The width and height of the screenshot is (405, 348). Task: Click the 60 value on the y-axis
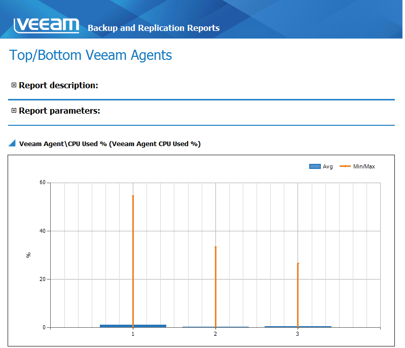click(43, 183)
